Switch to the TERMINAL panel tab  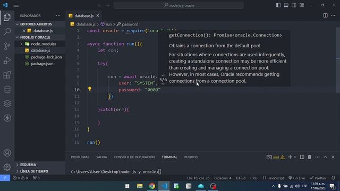pyautogui.click(x=169, y=157)
